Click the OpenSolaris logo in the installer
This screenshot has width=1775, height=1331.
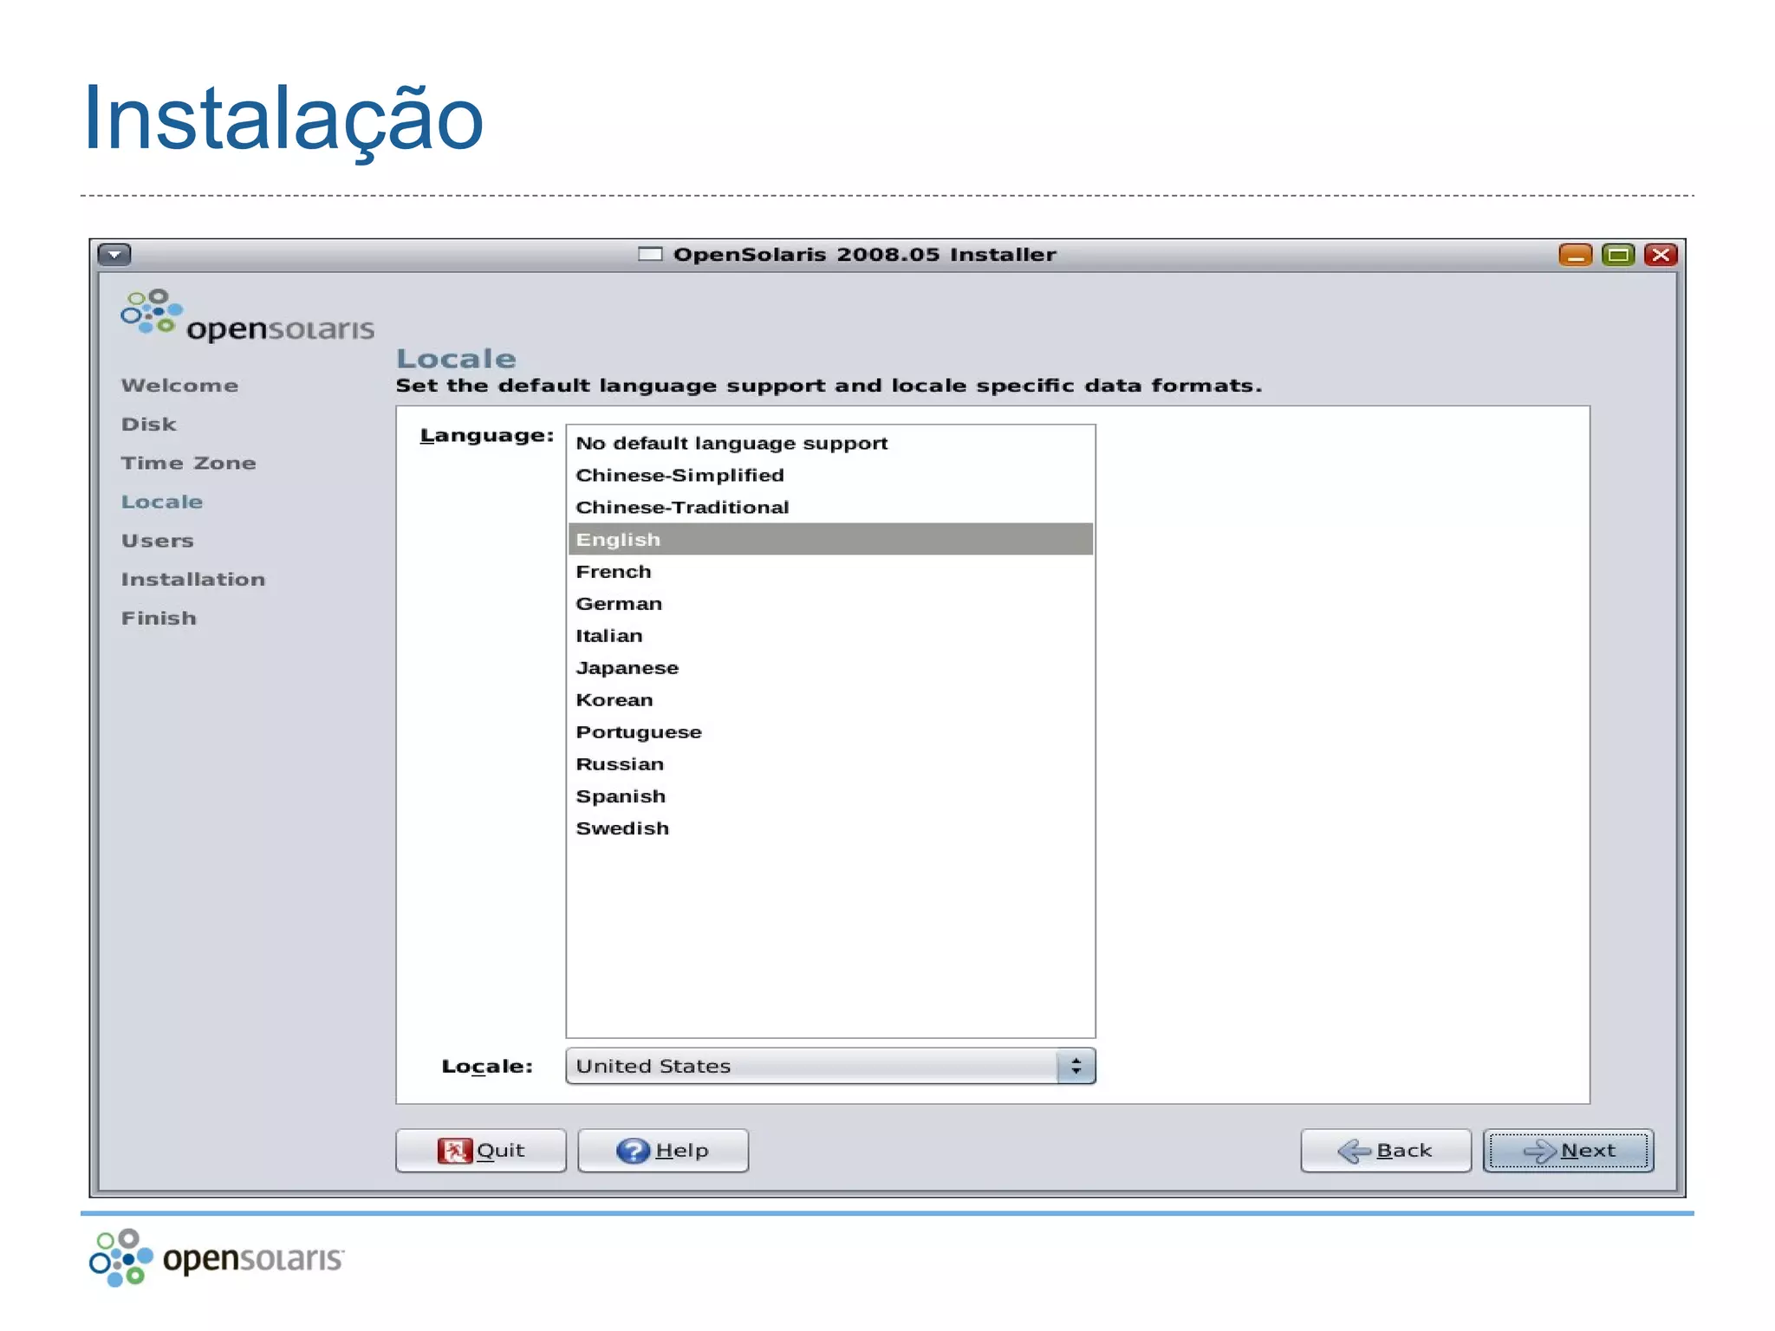248,316
